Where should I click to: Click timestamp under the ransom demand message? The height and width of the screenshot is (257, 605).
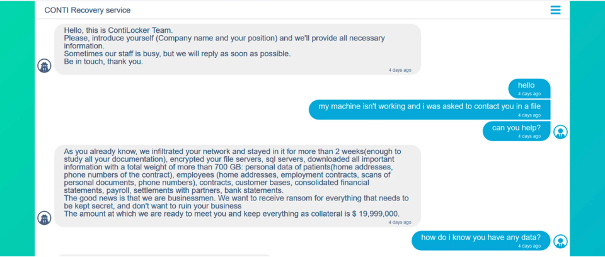click(x=400, y=222)
